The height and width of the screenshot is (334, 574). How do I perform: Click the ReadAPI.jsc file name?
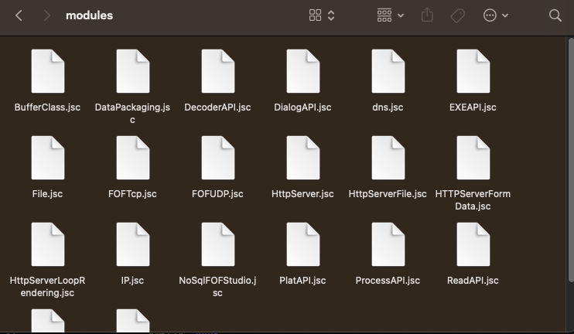[473, 281]
